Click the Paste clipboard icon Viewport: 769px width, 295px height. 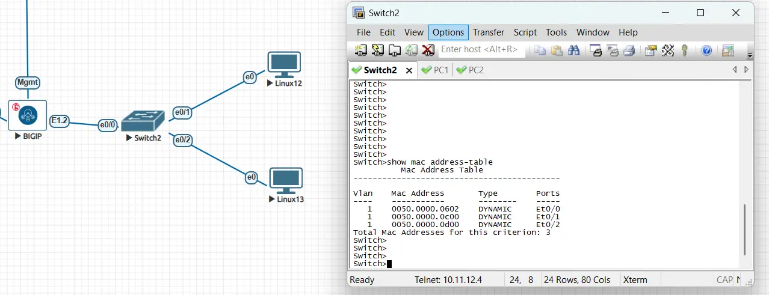click(x=557, y=50)
